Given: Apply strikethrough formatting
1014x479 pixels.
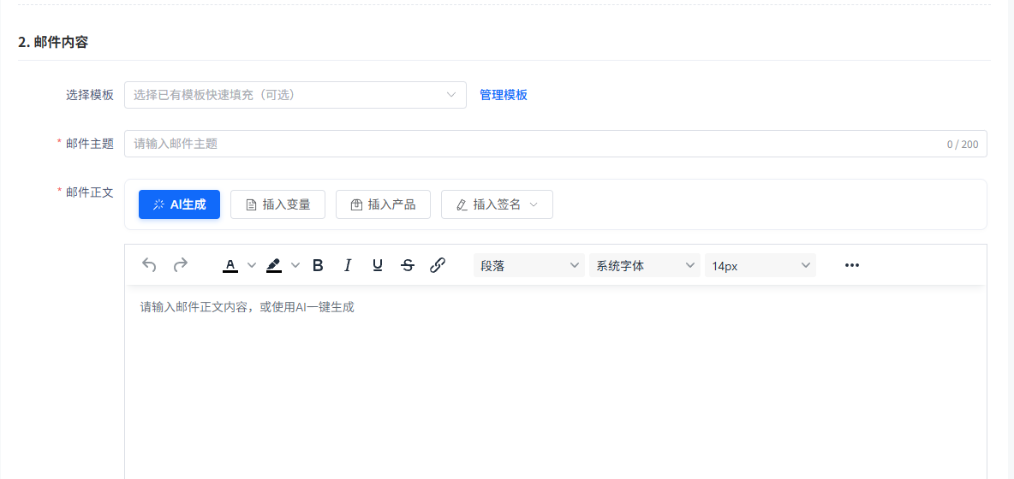Looking at the screenshot, I should point(408,265).
